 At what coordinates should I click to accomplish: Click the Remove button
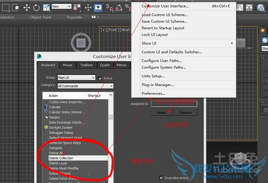[186, 113]
